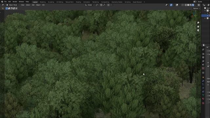Image resolution: width=210 pixels, height=118 pixels.
Task: Toggle the show overlays button
Action: pyautogui.click(x=177, y=5)
